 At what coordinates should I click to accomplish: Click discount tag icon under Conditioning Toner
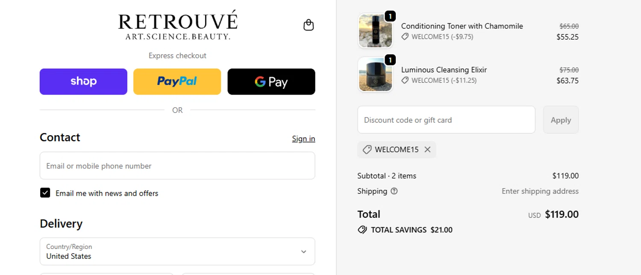click(405, 37)
